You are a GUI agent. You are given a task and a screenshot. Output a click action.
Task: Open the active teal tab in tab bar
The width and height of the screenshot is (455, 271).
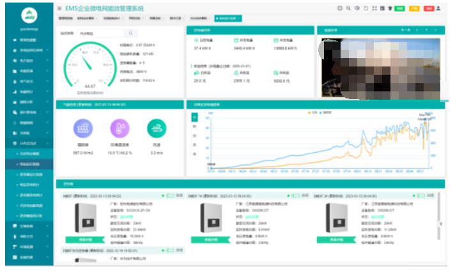228,19
